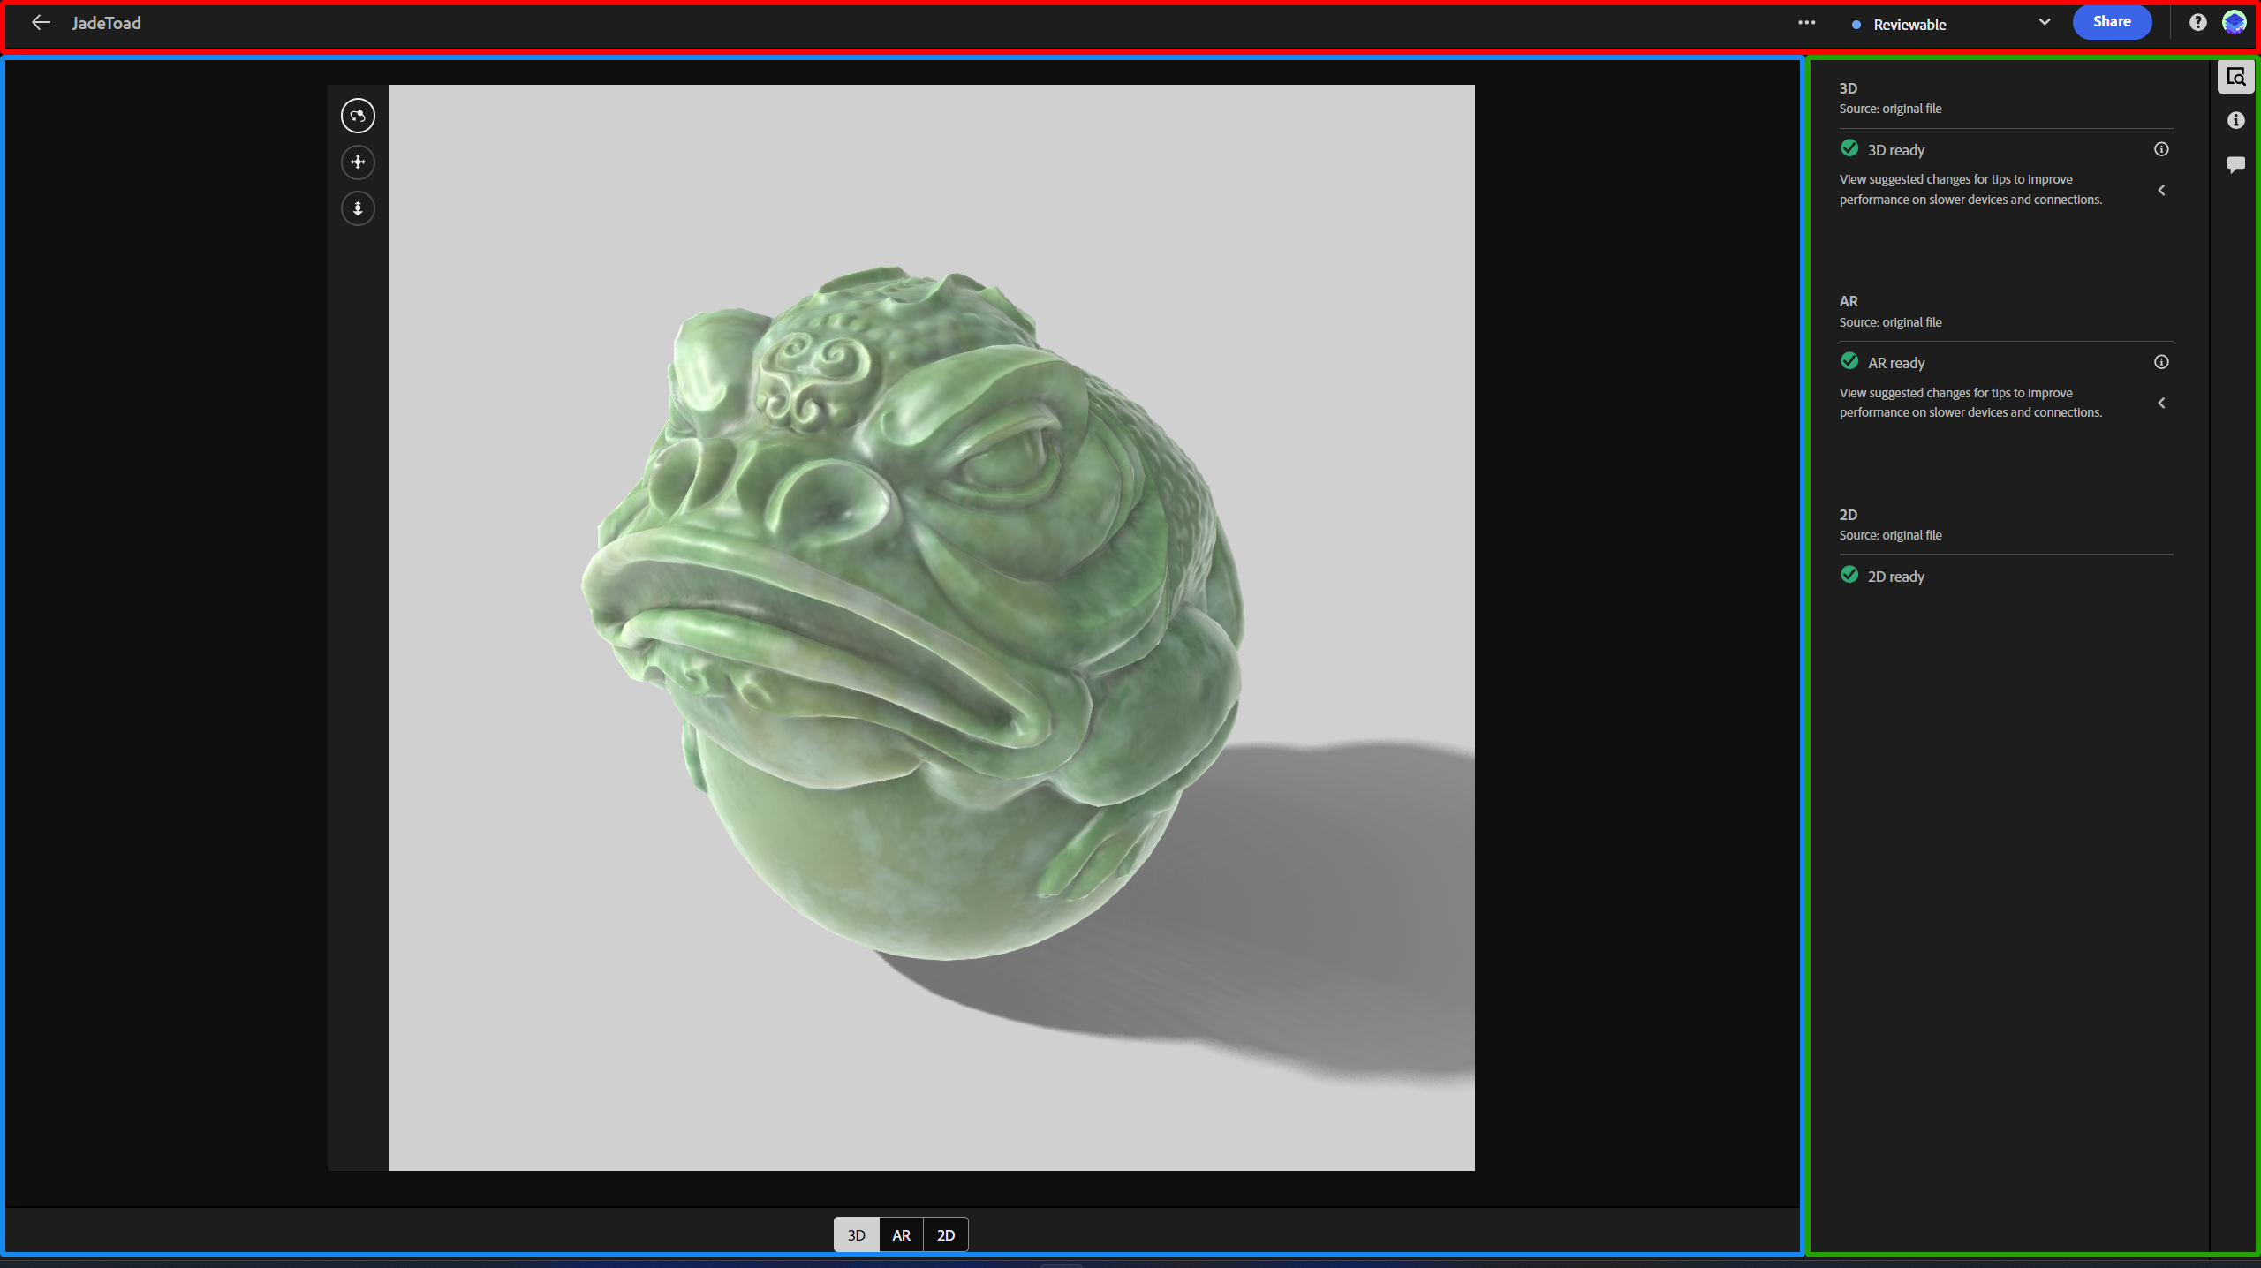
Task: Select the JadeToad title text
Action: pos(106,23)
